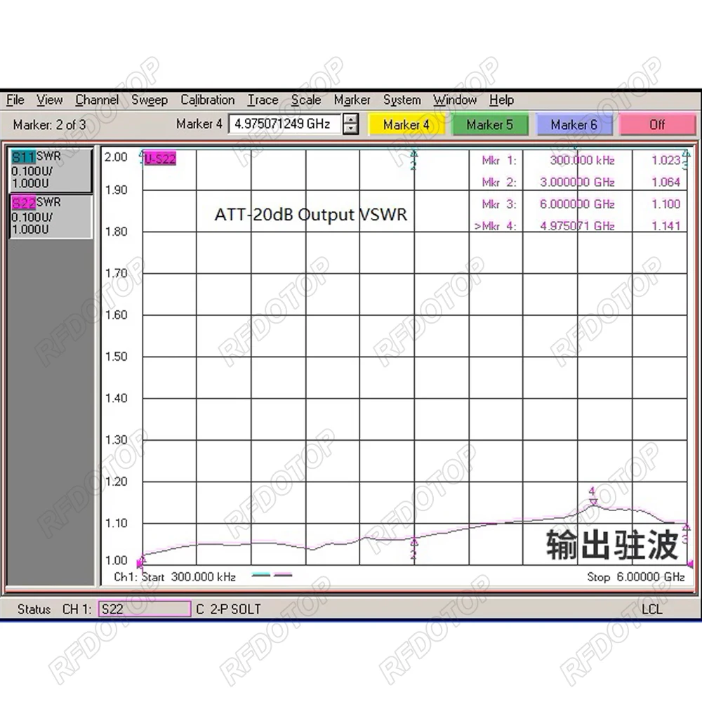The height and width of the screenshot is (702, 702).
Task: Open the Channel menu
Action: coord(97,100)
